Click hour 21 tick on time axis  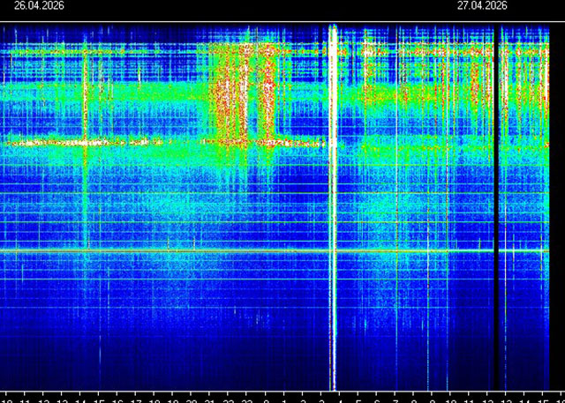click(211, 399)
